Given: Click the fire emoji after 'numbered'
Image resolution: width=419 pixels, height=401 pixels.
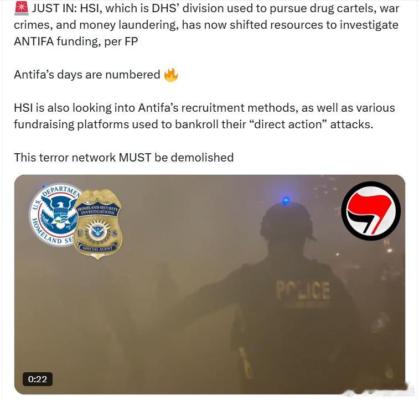Looking at the screenshot, I should [170, 75].
